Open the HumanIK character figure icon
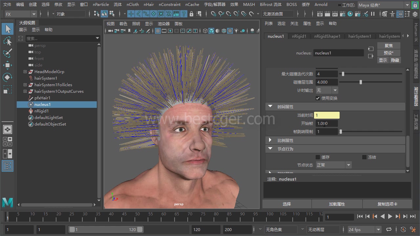This screenshot has height=236, width=420. [x=392, y=14]
